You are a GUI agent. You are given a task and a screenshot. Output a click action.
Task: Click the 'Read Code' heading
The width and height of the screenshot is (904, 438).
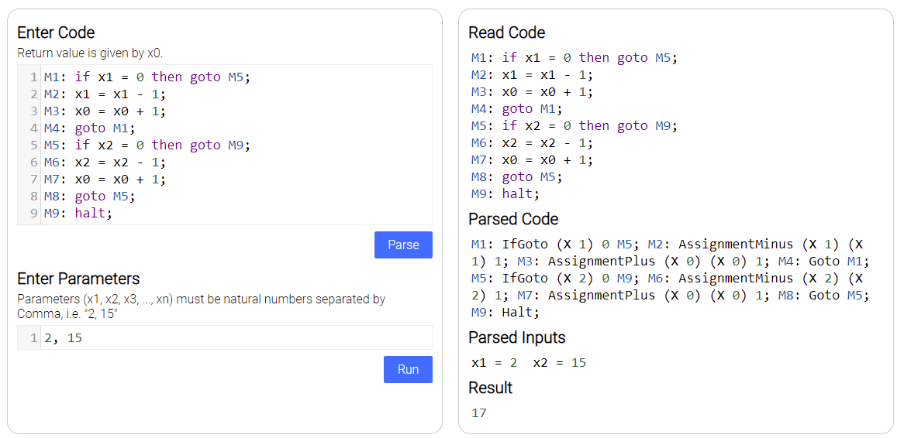coord(507,33)
